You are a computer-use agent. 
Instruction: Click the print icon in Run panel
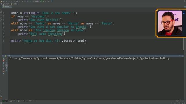click(x=6, y=68)
